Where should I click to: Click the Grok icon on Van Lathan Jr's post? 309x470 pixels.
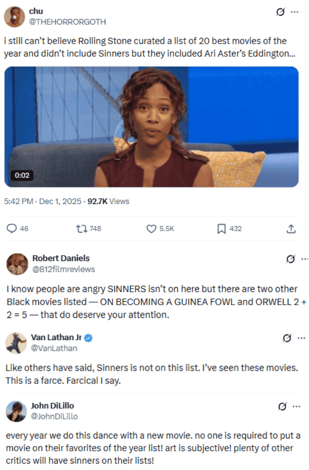(287, 338)
